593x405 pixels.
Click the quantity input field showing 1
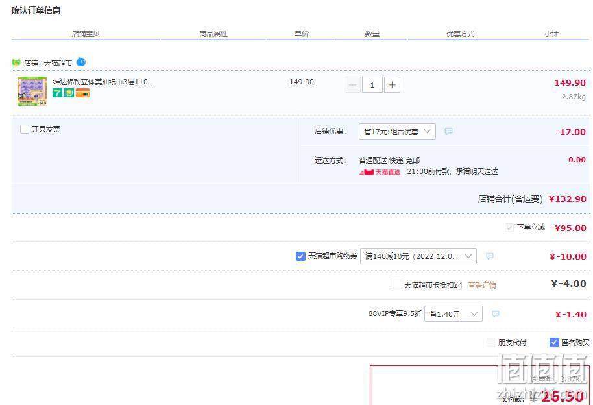(x=372, y=85)
